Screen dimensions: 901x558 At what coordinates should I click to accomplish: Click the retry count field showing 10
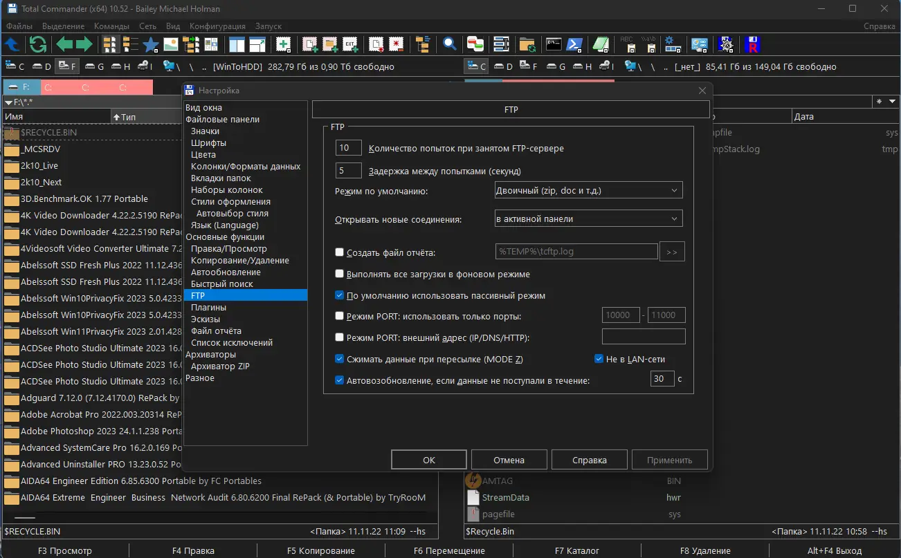pyautogui.click(x=348, y=148)
